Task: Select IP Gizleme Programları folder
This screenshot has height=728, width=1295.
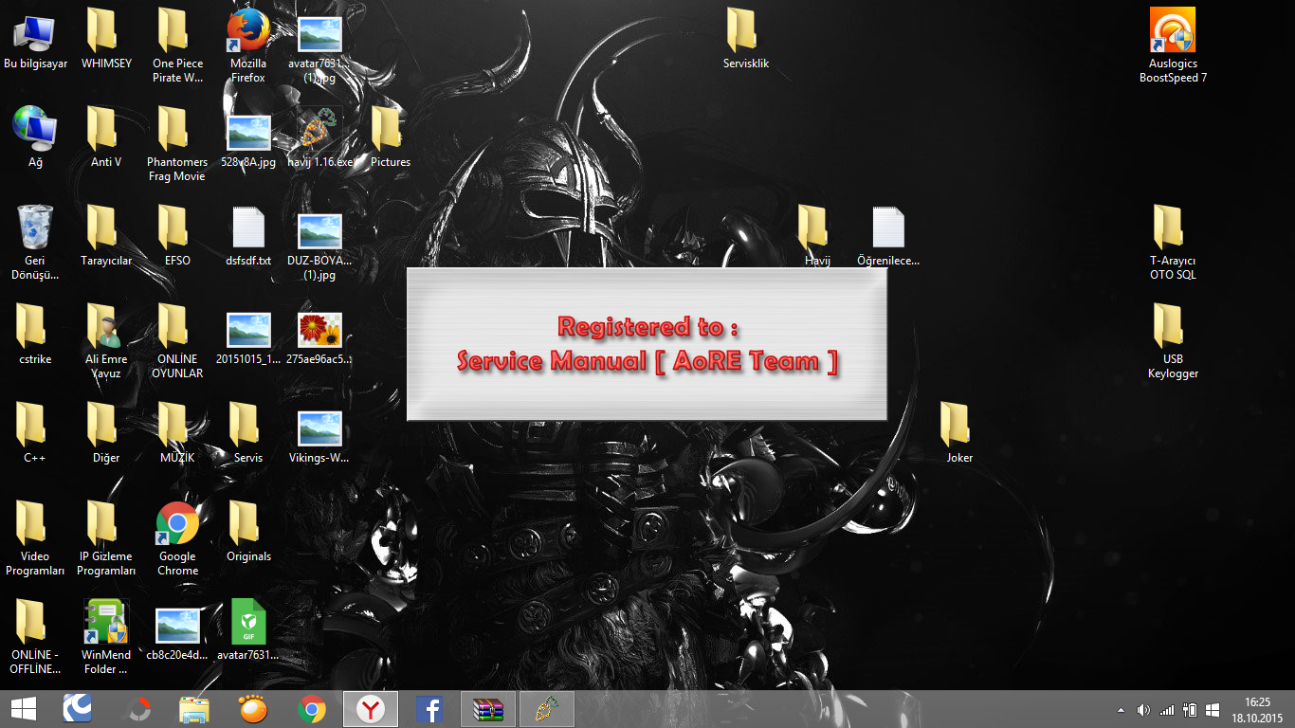Action: (x=106, y=539)
